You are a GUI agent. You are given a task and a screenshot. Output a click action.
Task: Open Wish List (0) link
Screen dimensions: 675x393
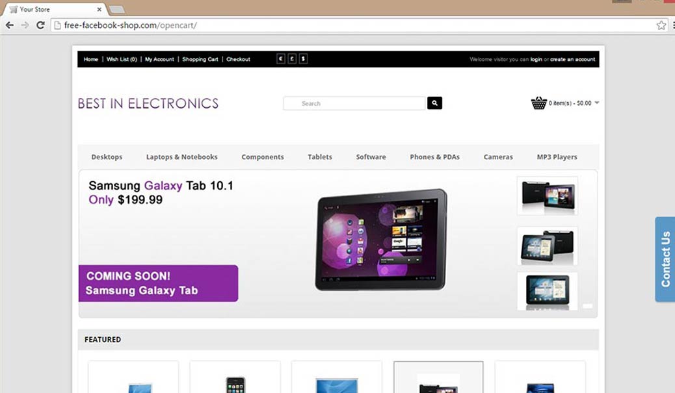122,59
